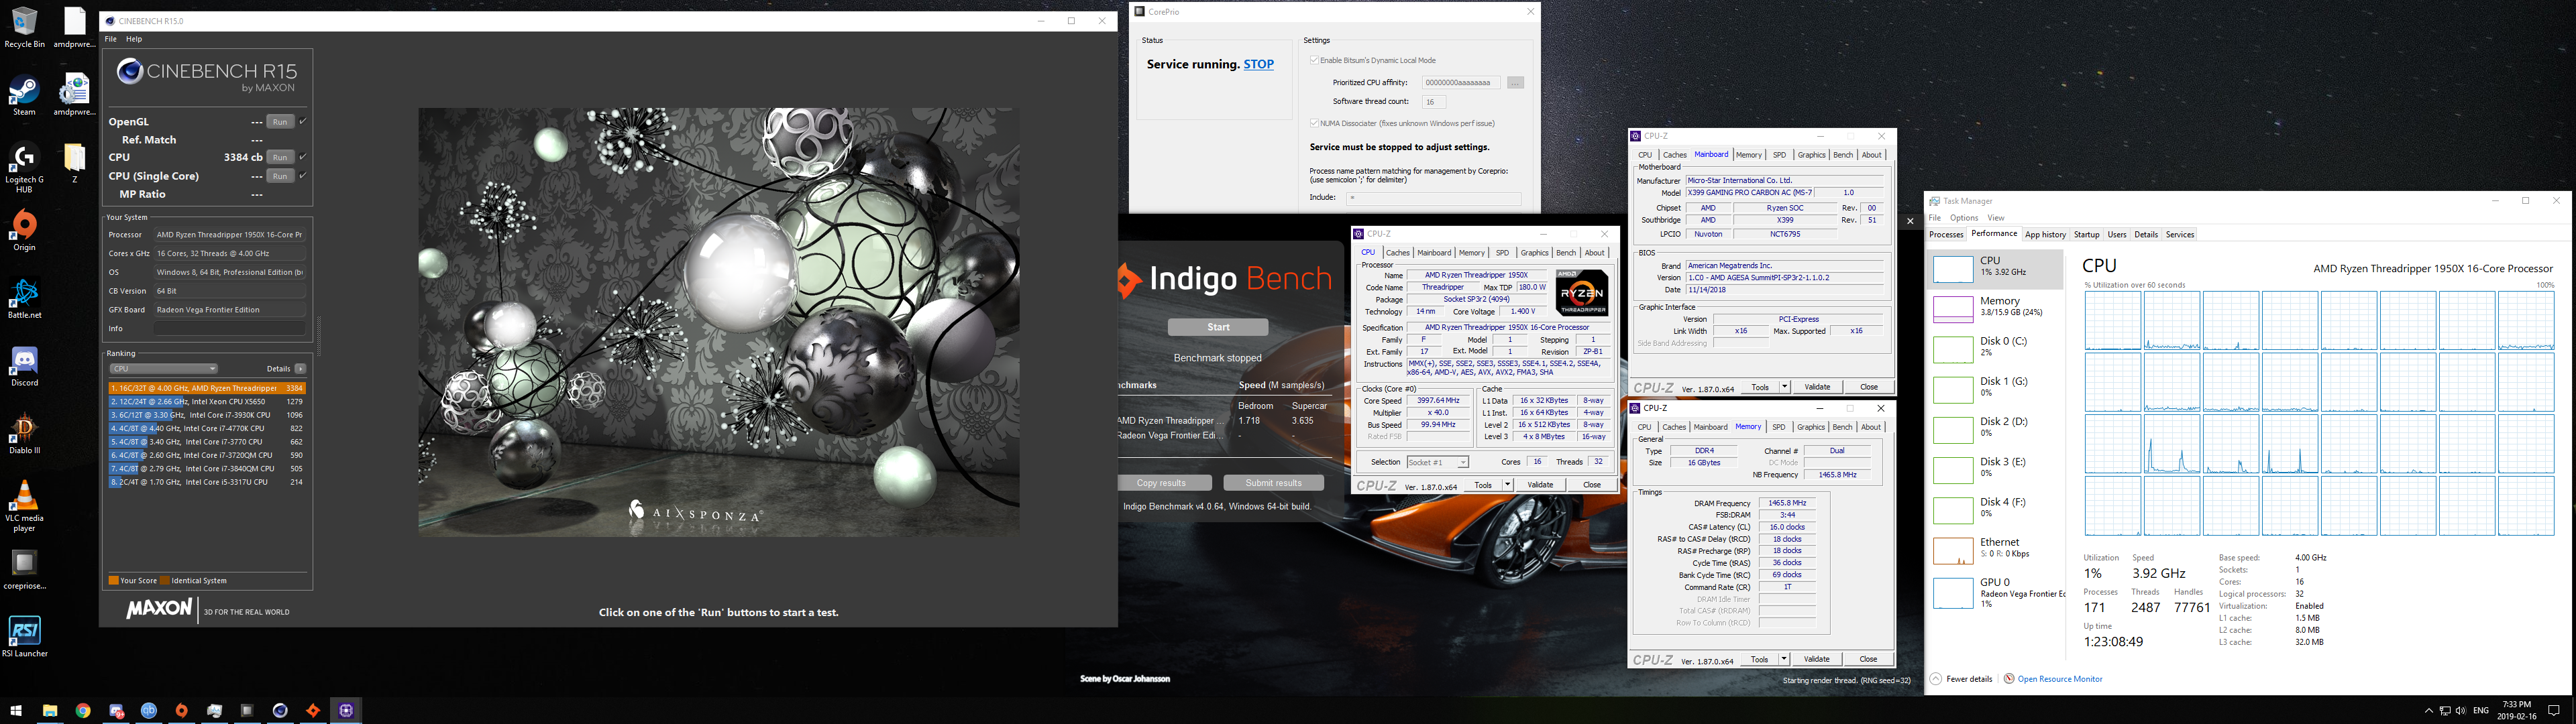2576x724 pixels.
Task: Open Tools dropdown arrow in CPU-Z CPU window
Action: coord(1507,485)
